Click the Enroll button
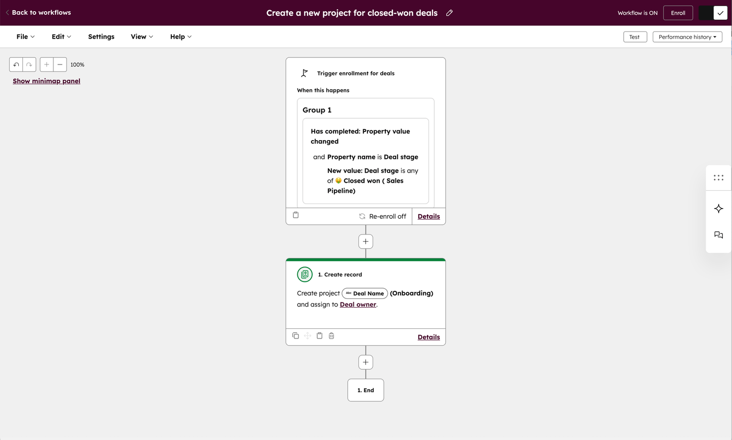732x440 pixels. 678,13
